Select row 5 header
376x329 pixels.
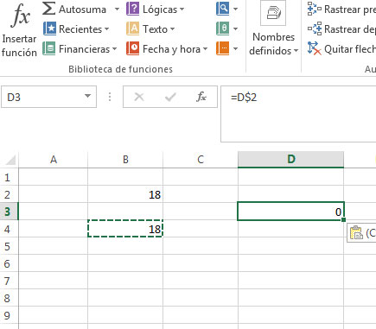[x=9, y=246]
